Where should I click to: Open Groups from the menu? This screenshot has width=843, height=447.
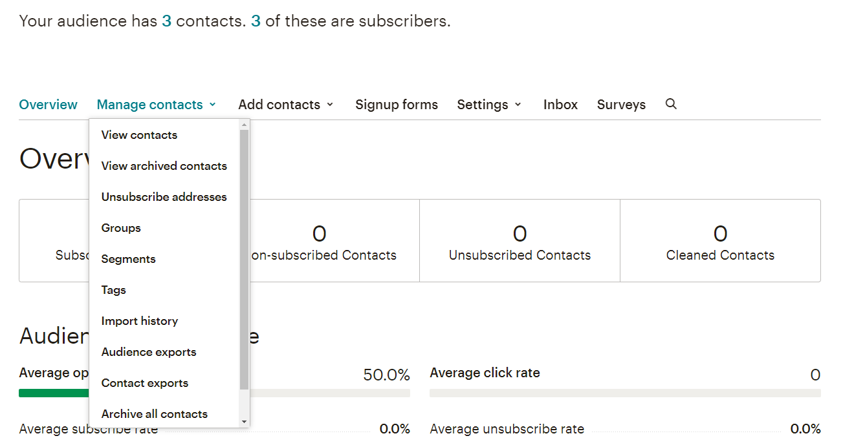[121, 228]
